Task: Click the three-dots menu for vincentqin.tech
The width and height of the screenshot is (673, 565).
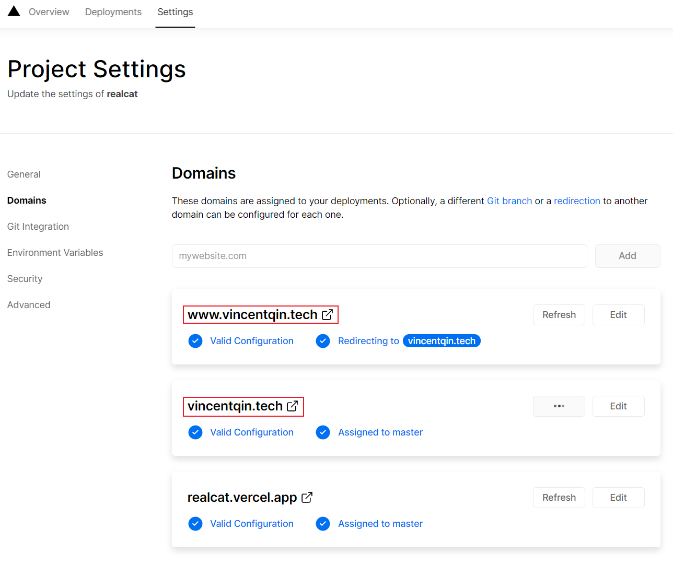Action: click(x=559, y=406)
